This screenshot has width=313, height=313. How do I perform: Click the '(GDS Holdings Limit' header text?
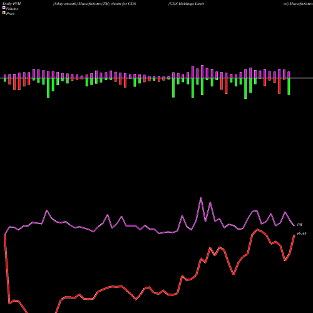(x=186, y=4)
